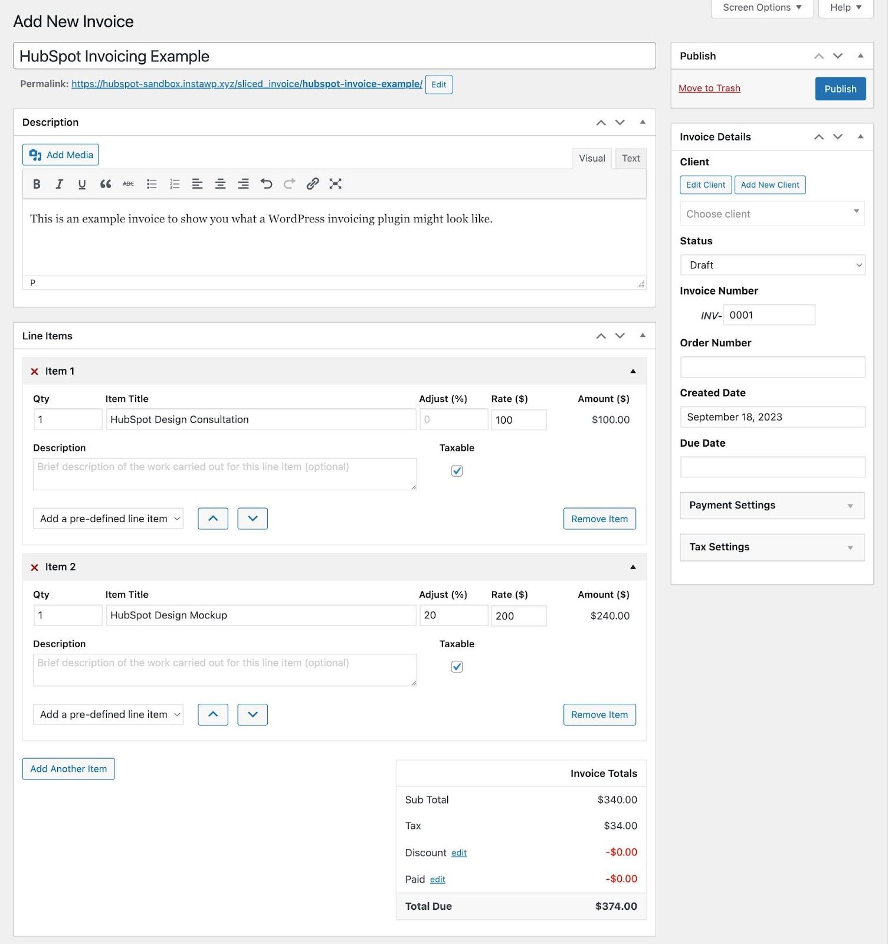
Task: Collapse Item 2 section
Action: 633,567
